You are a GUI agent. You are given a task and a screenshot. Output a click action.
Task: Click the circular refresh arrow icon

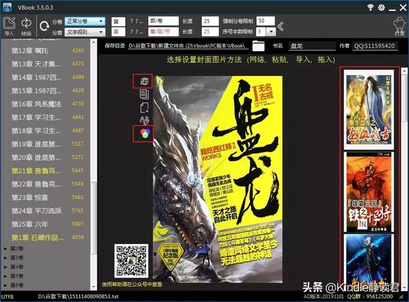pos(44,26)
